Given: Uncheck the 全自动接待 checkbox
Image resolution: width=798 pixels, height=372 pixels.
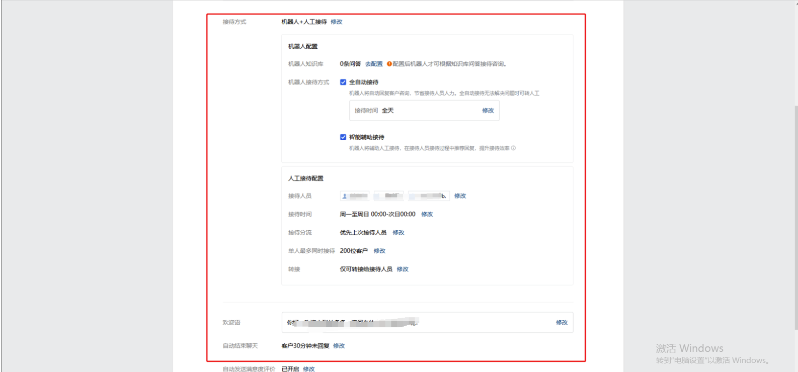Looking at the screenshot, I should pos(343,82).
